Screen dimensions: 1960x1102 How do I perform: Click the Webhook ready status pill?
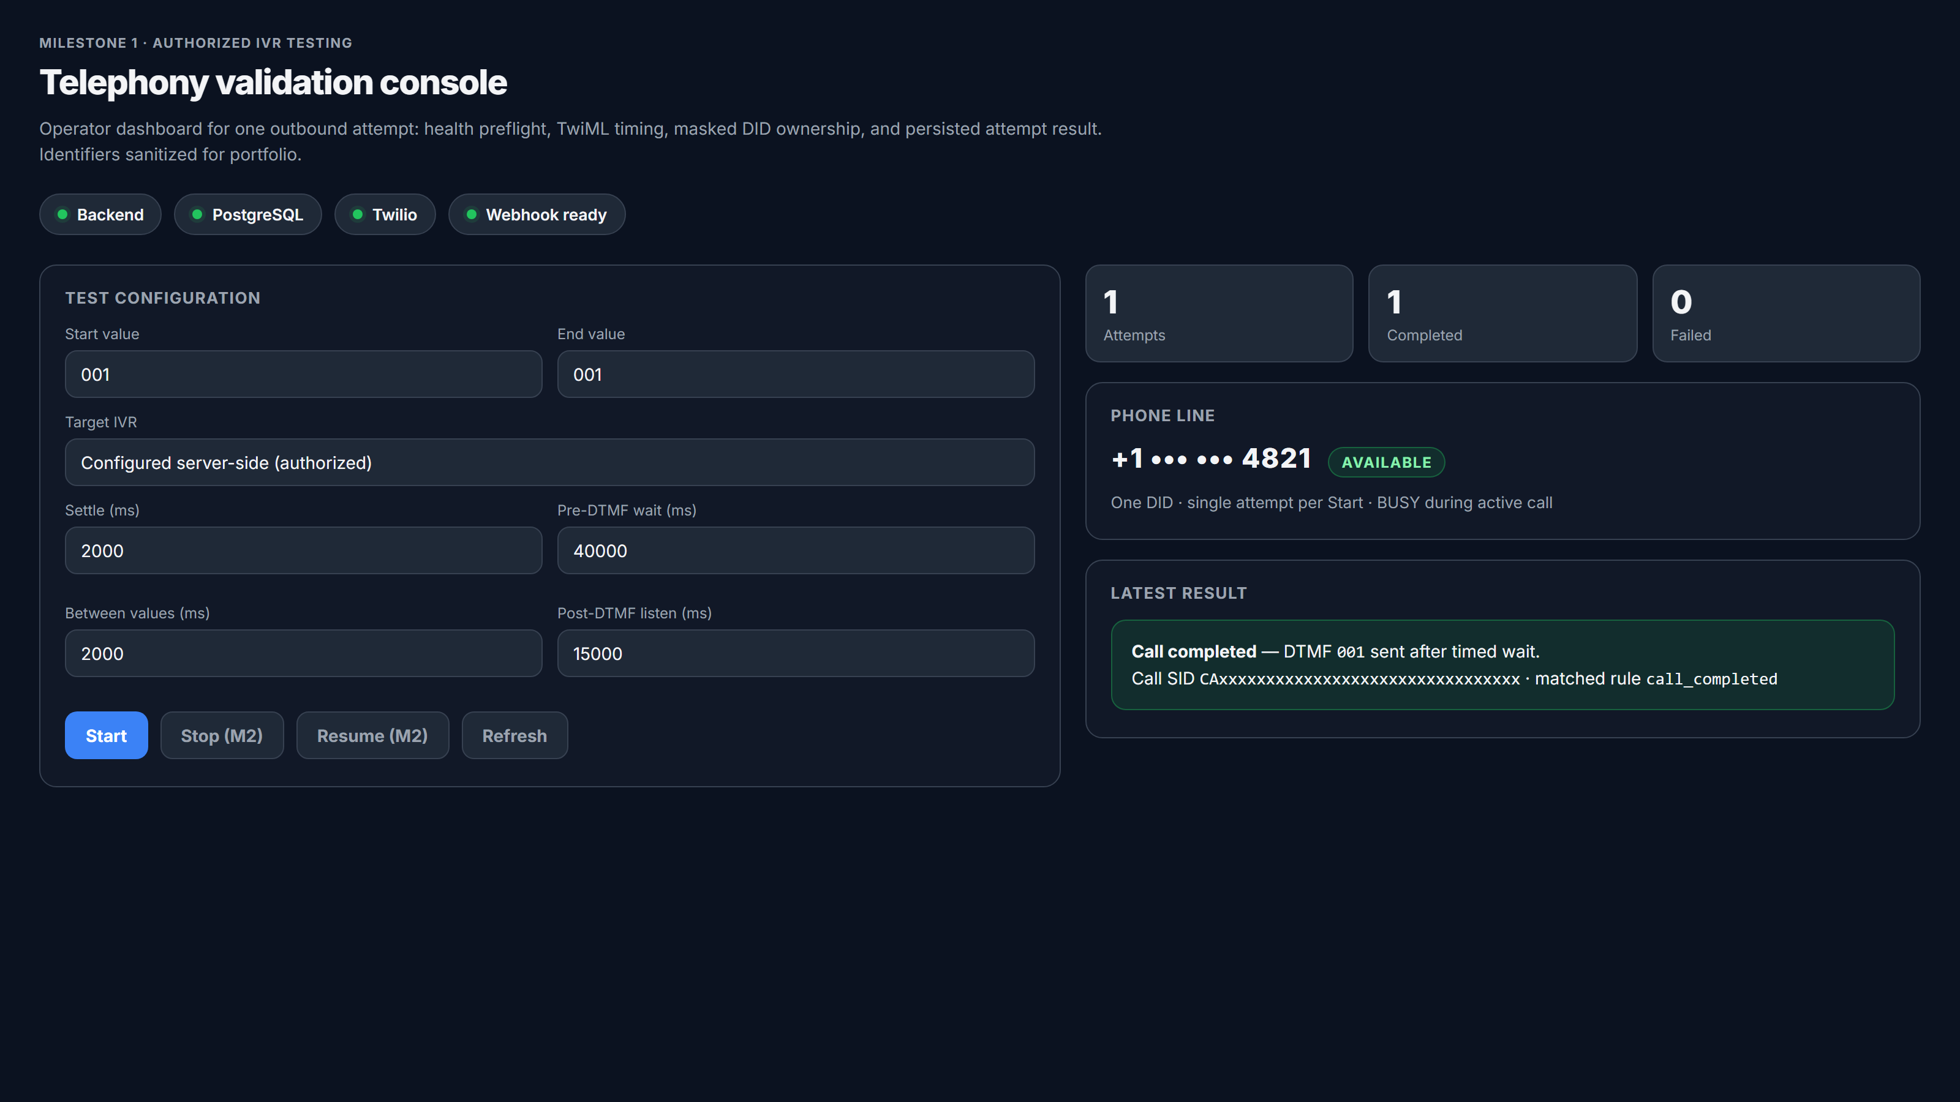coord(537,214)
